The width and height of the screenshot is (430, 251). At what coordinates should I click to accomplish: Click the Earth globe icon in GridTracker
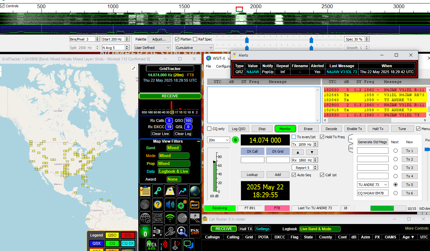tap(195, 191)
